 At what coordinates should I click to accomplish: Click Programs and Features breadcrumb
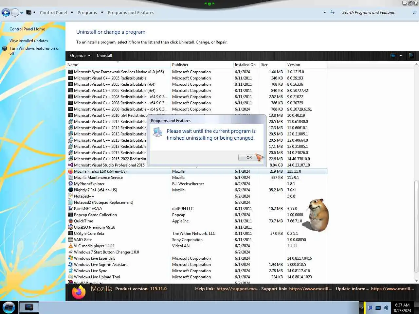[x=131, y=12]
